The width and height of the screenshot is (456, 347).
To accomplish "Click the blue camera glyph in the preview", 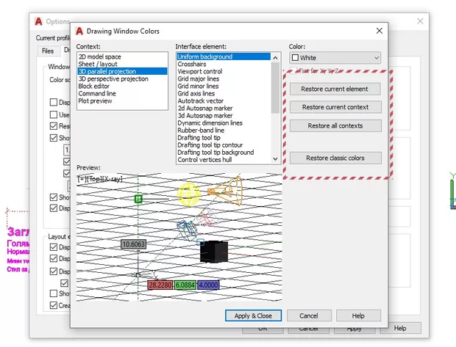I will (x=186, y=231).
